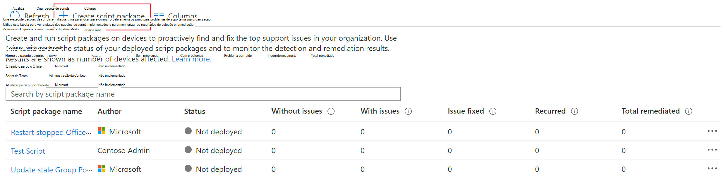This screenshot has width=727, height=185.
Task: Open more options for Test Script row
Action: (x=712, y=150)
